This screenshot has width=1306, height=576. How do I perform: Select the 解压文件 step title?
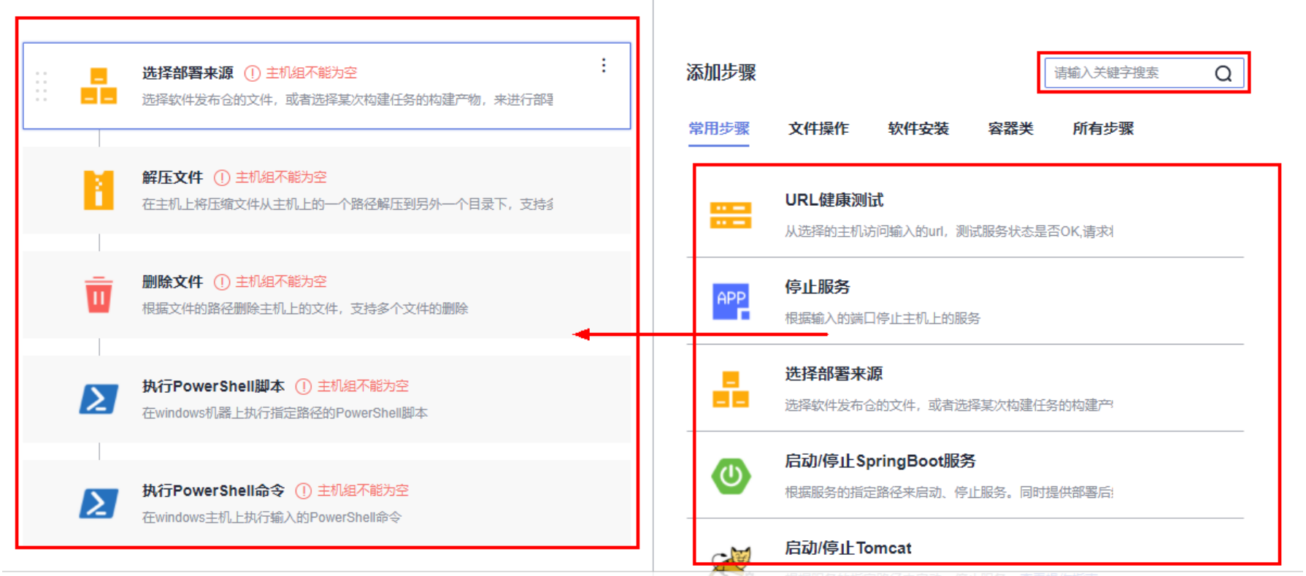[x=172, y=177]
